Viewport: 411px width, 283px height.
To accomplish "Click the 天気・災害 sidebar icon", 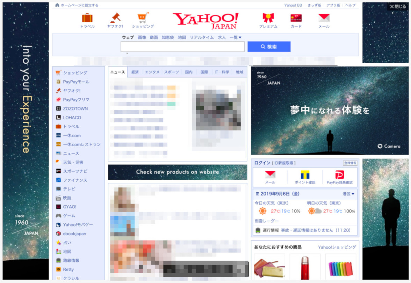I will tap(58, 162).
